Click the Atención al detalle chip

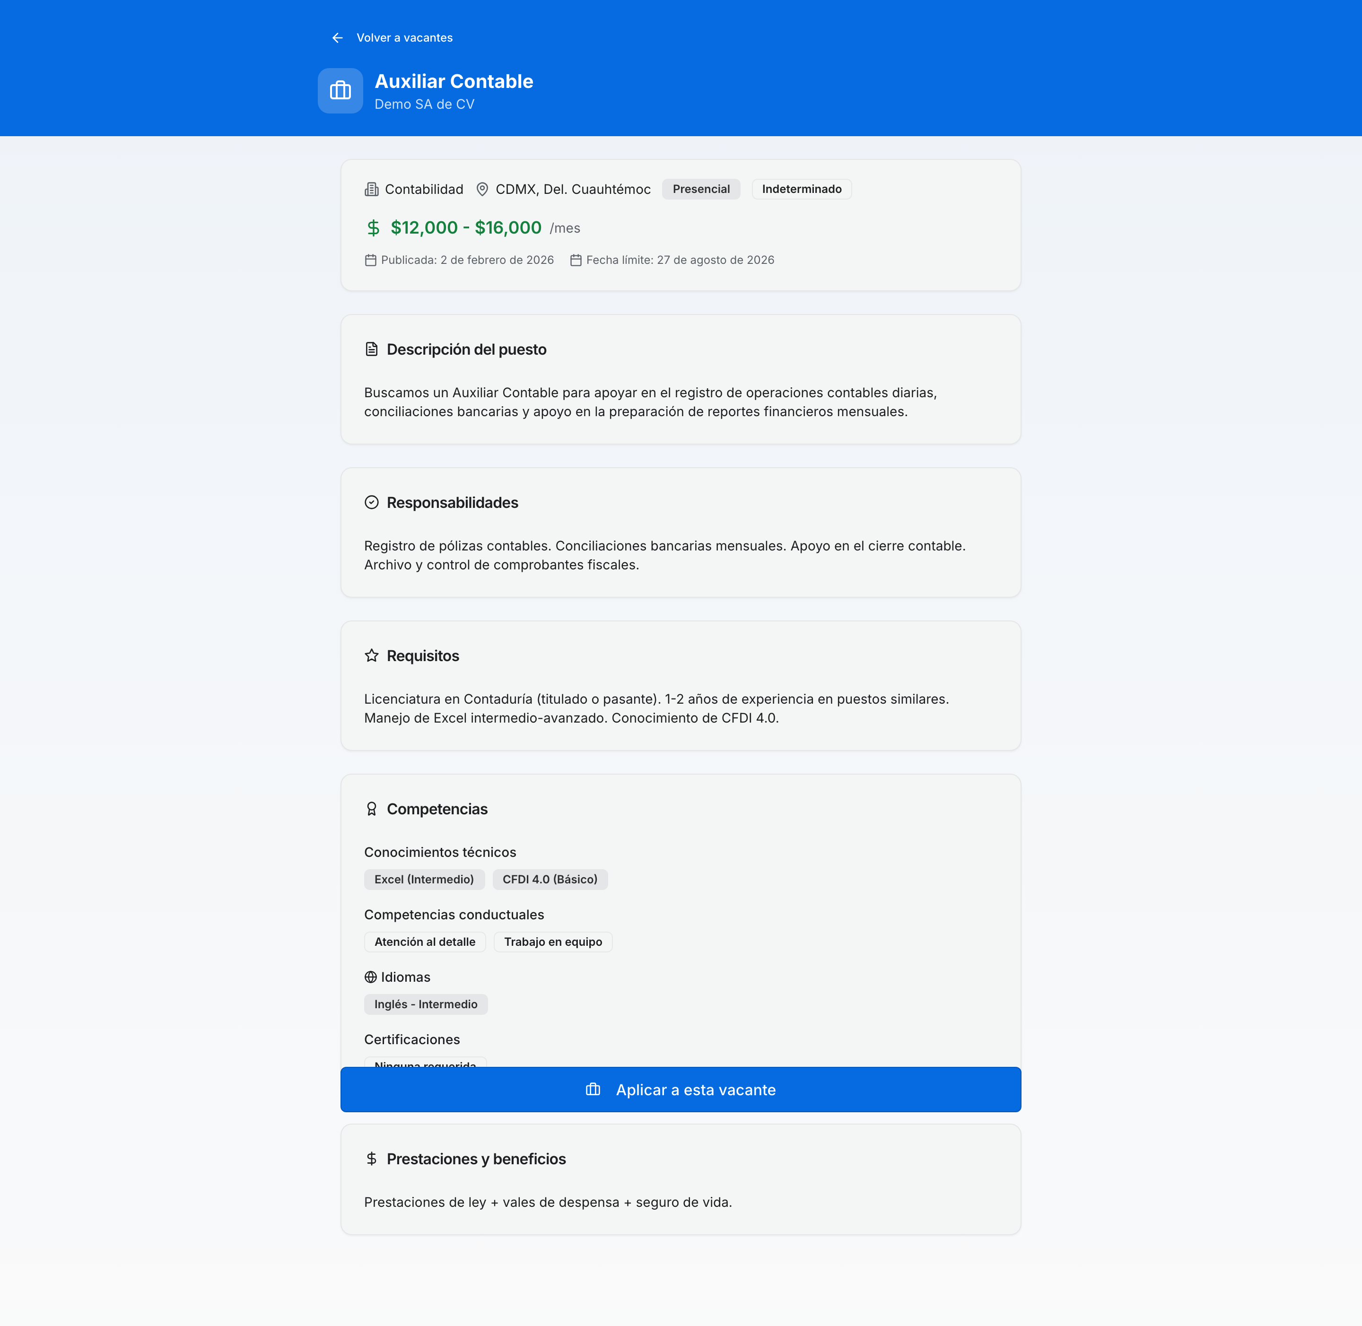pyautogui.click(x=425, y=942)
